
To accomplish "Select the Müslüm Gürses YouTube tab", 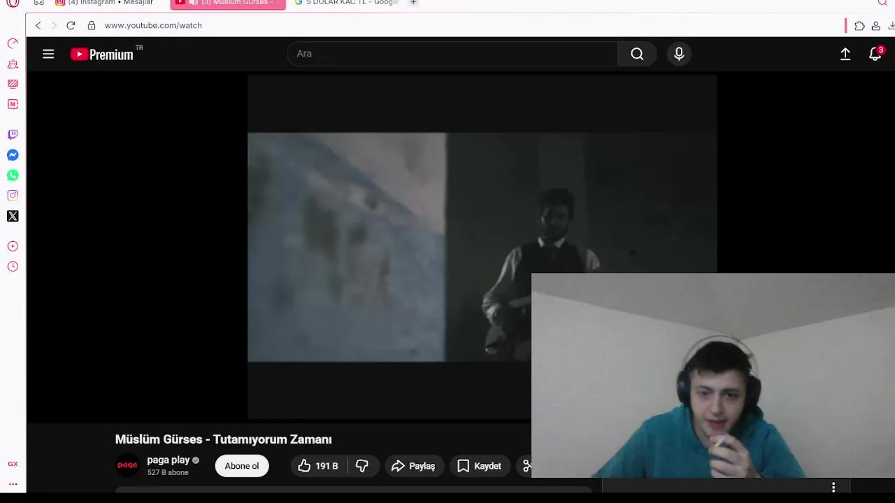I will click(x=228, y=3).
